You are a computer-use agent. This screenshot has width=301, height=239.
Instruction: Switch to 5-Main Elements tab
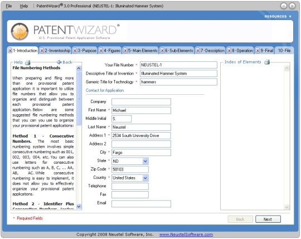tap(140, 51)
